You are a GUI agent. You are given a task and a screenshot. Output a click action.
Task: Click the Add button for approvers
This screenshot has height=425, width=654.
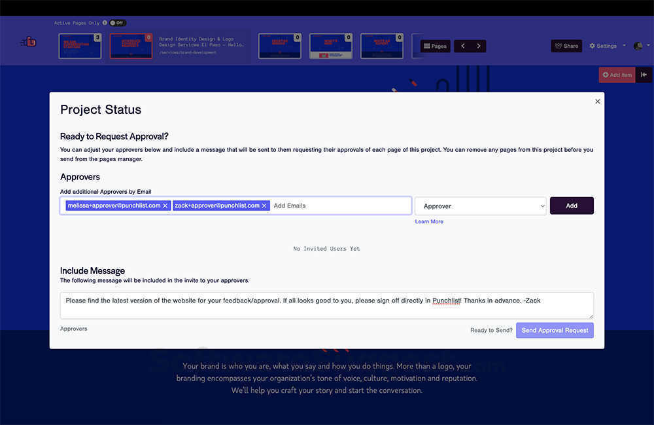[572, 205]
